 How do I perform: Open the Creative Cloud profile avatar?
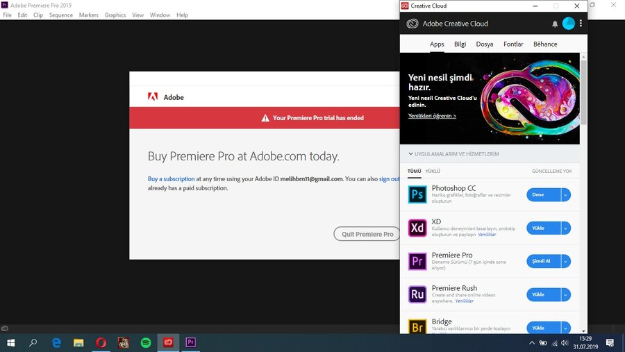pyautogui.click(x=568, y=24)
